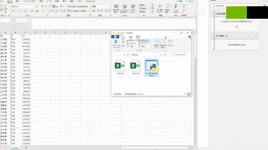Image resolution: width=268 pixels, height=150 pixels.
Task: Apply the red font color A
Action: pos(37,11)
